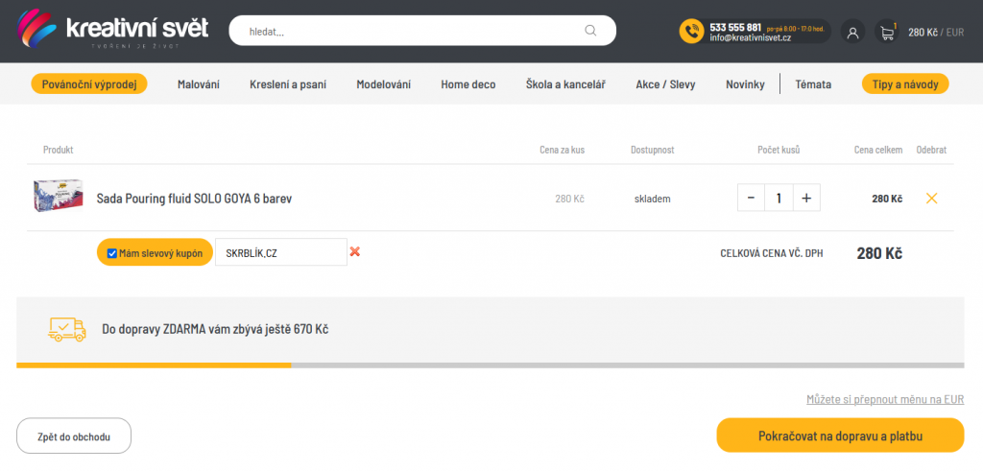983x471 pixels.
Task: Click the Cena za kus column header
Action: coord(562,150)
